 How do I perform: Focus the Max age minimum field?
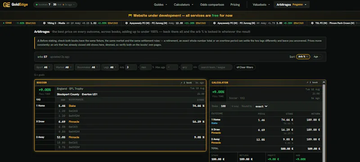pos(172,67)
